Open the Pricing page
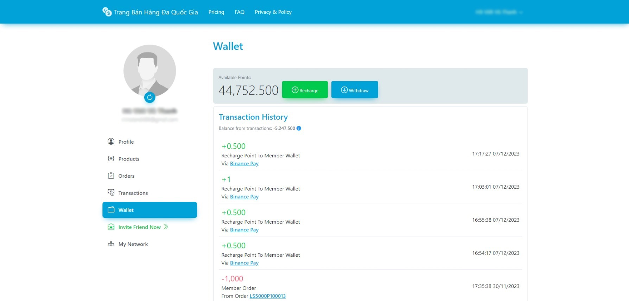Image resolution: width=629 pixels, height=301 pixels. [x=216, y=12]
